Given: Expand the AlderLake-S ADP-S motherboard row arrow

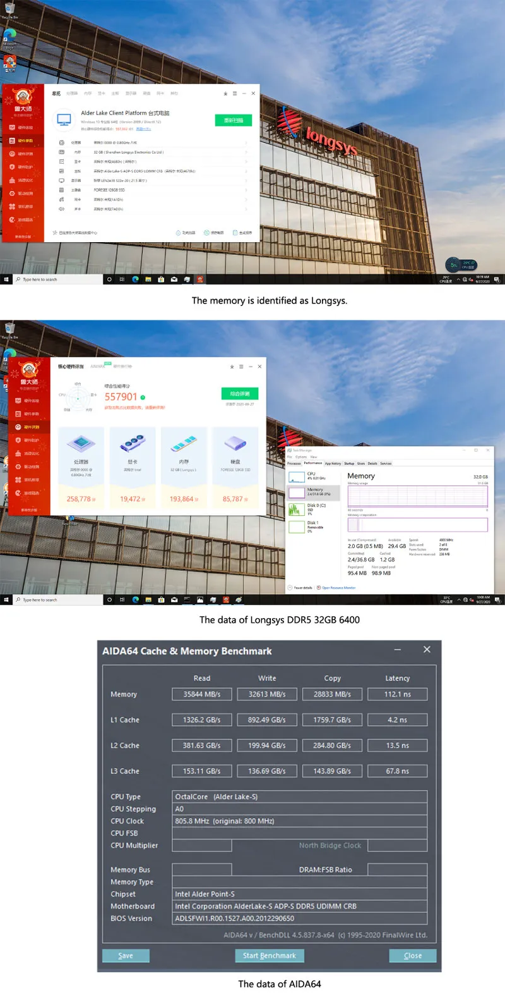Looking at the screenshot, I should pyautogui.click(x=246, y=171).
